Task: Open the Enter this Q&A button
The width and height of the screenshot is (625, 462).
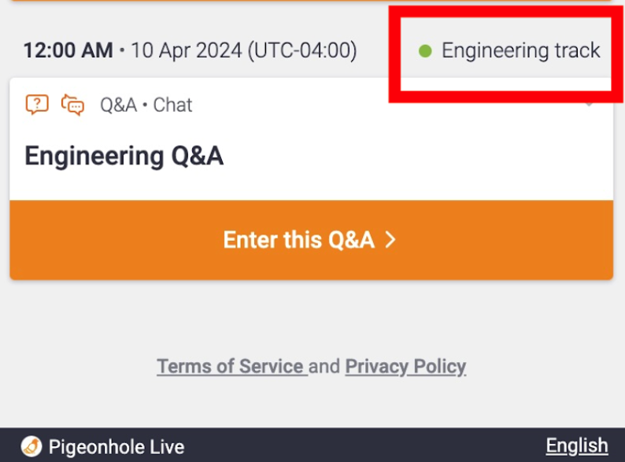Action: coord(311,240)
